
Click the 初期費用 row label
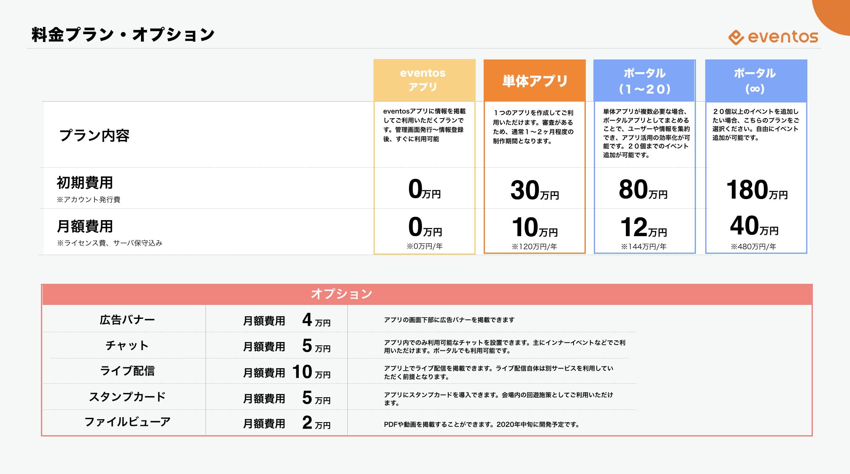(x=85, y=183)
